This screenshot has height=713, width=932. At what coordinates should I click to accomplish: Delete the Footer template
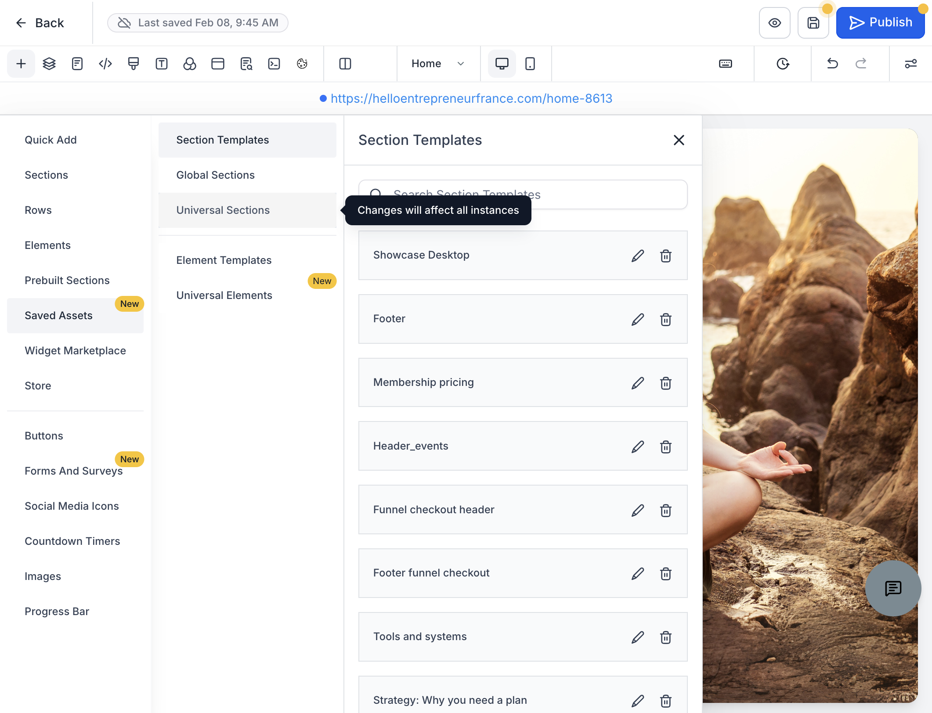(666, 320)
